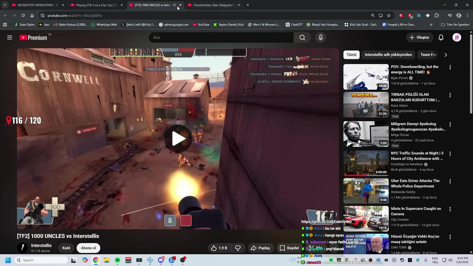Open the Chrome extensions puzzle icon
Viewport: 473px width, 266px height.
(436, 16)
